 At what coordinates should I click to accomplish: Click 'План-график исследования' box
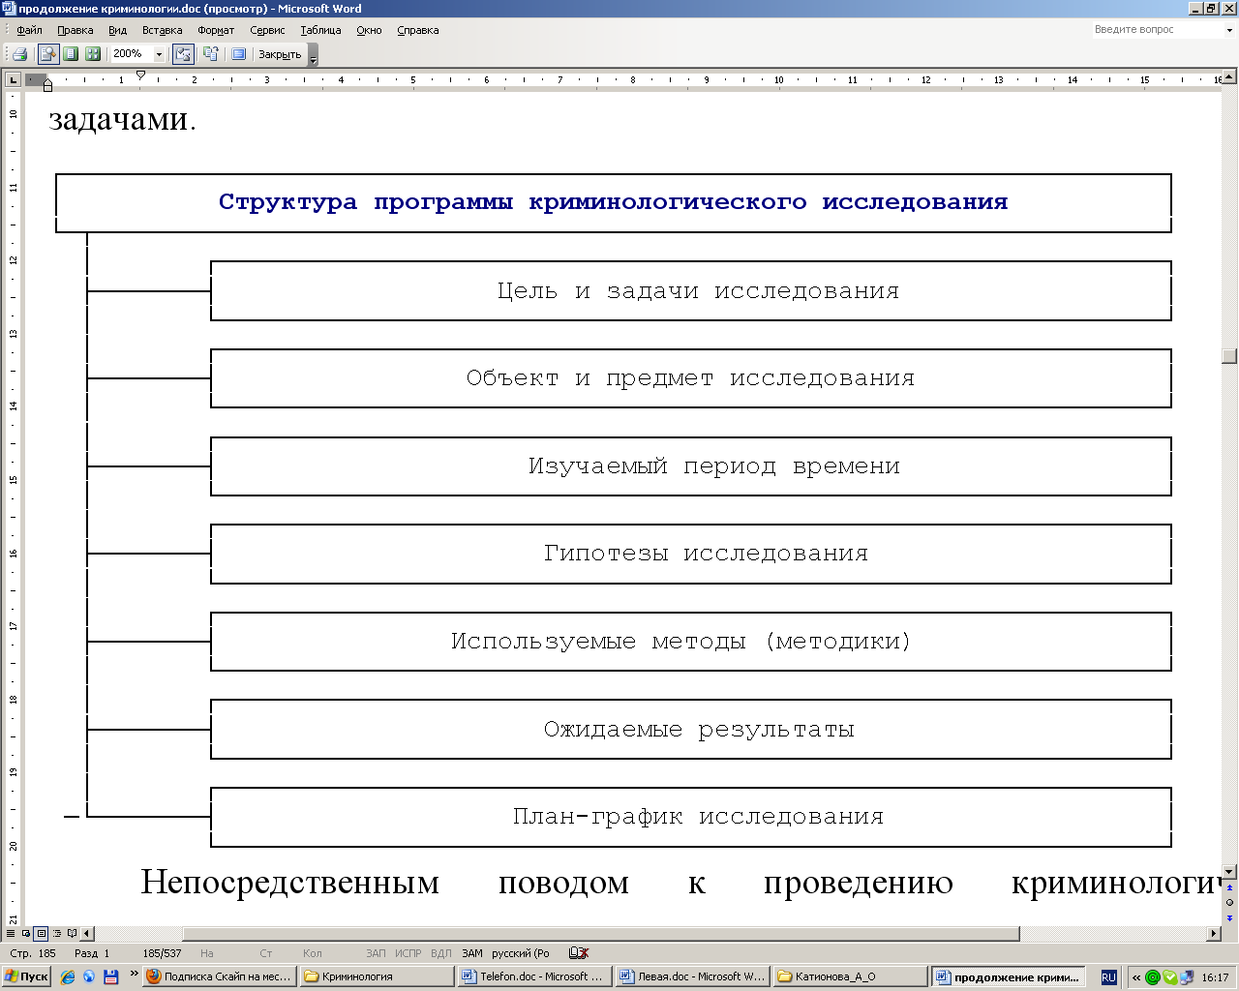691,817
